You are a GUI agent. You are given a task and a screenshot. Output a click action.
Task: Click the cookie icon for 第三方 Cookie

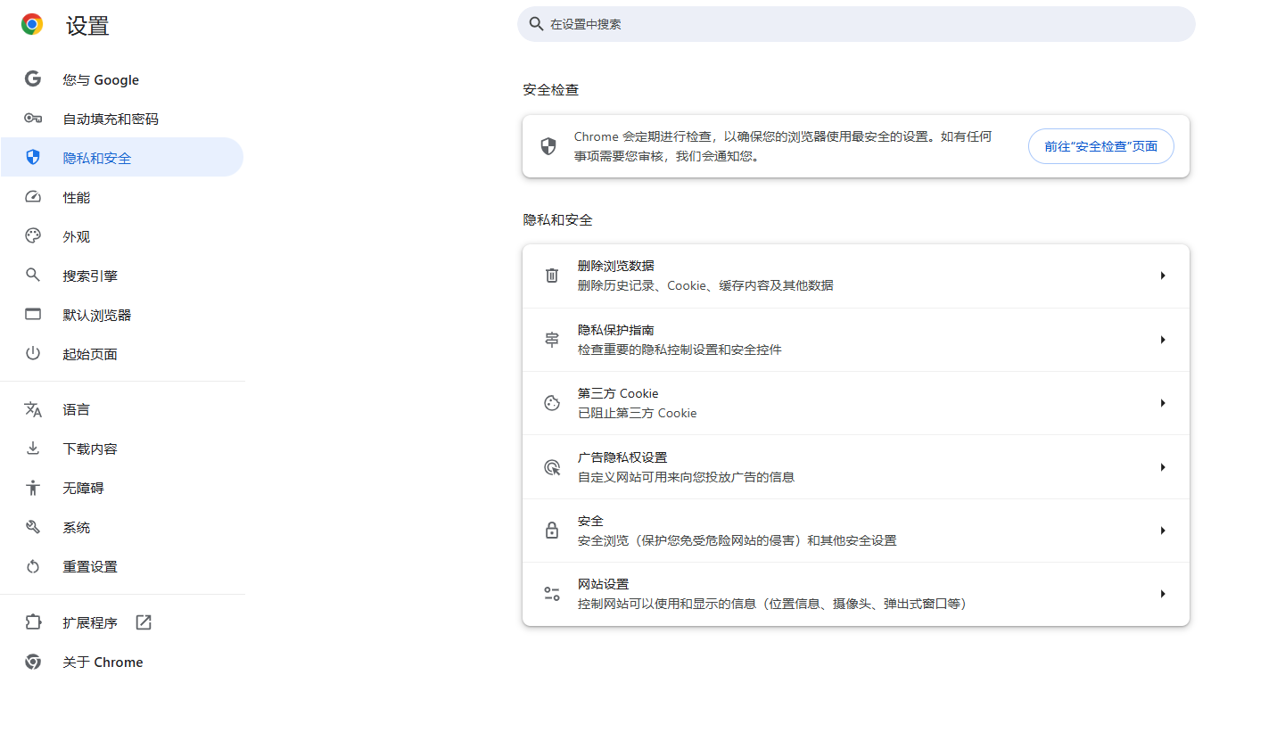tap(552, 403)
